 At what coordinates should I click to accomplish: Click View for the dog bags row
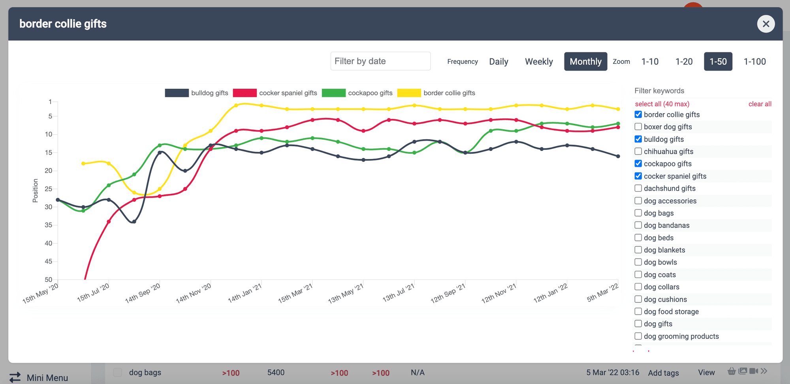click(x=707, y=372)
